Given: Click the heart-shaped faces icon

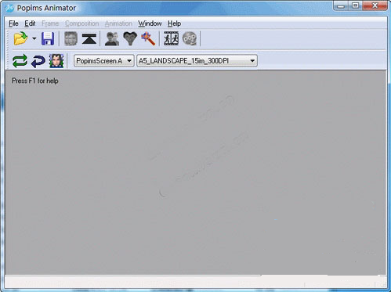Looking at the screenshot, I should 130,38.
